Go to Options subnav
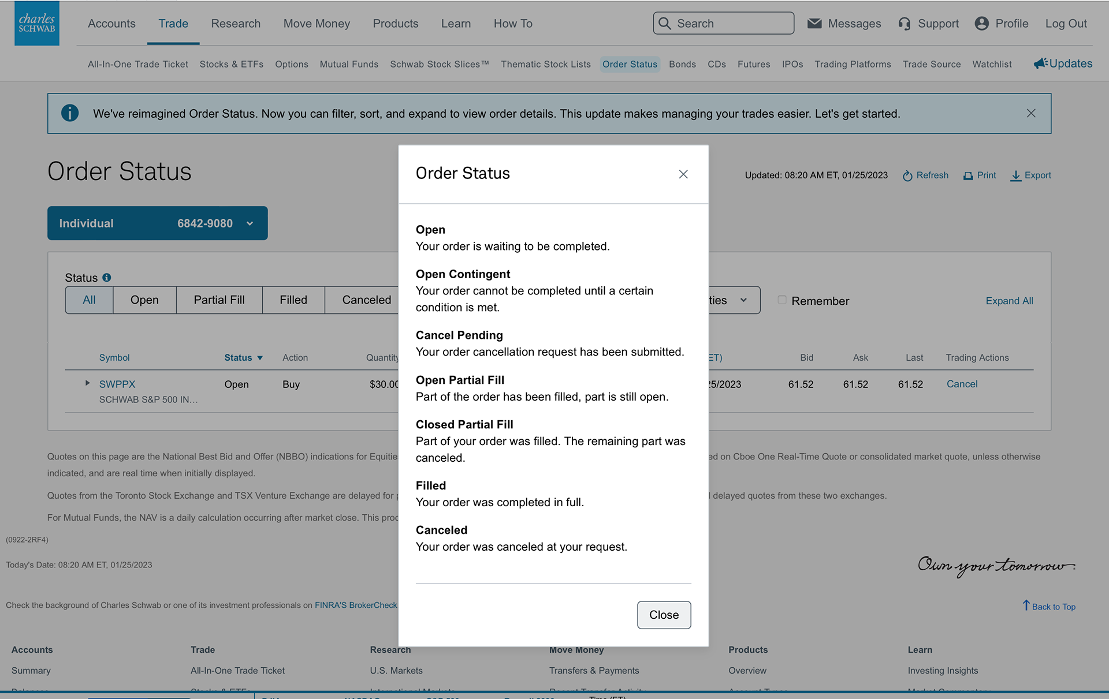Screen dimensions: 1109x699 point(292,64)
